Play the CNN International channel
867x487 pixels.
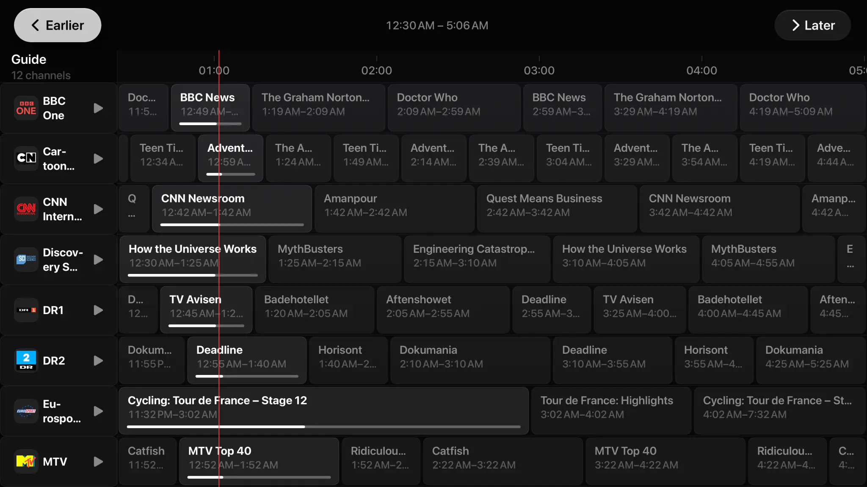[98, 209]
